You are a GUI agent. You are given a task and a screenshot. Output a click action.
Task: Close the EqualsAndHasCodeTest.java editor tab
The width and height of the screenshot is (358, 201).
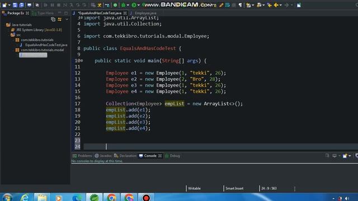(x=125, y=13)
